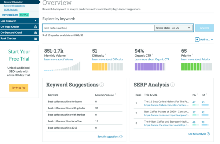Click the keyword search input field

tap(98, 28)
